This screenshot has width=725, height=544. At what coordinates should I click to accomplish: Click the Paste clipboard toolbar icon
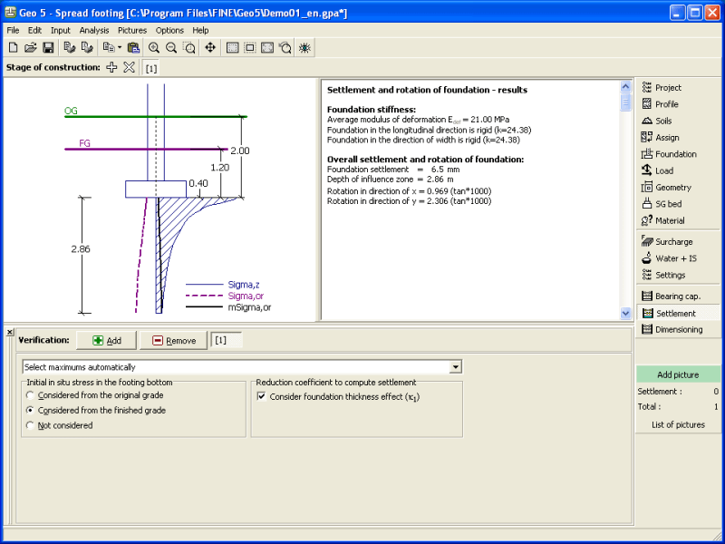click(x=133, y=47)
